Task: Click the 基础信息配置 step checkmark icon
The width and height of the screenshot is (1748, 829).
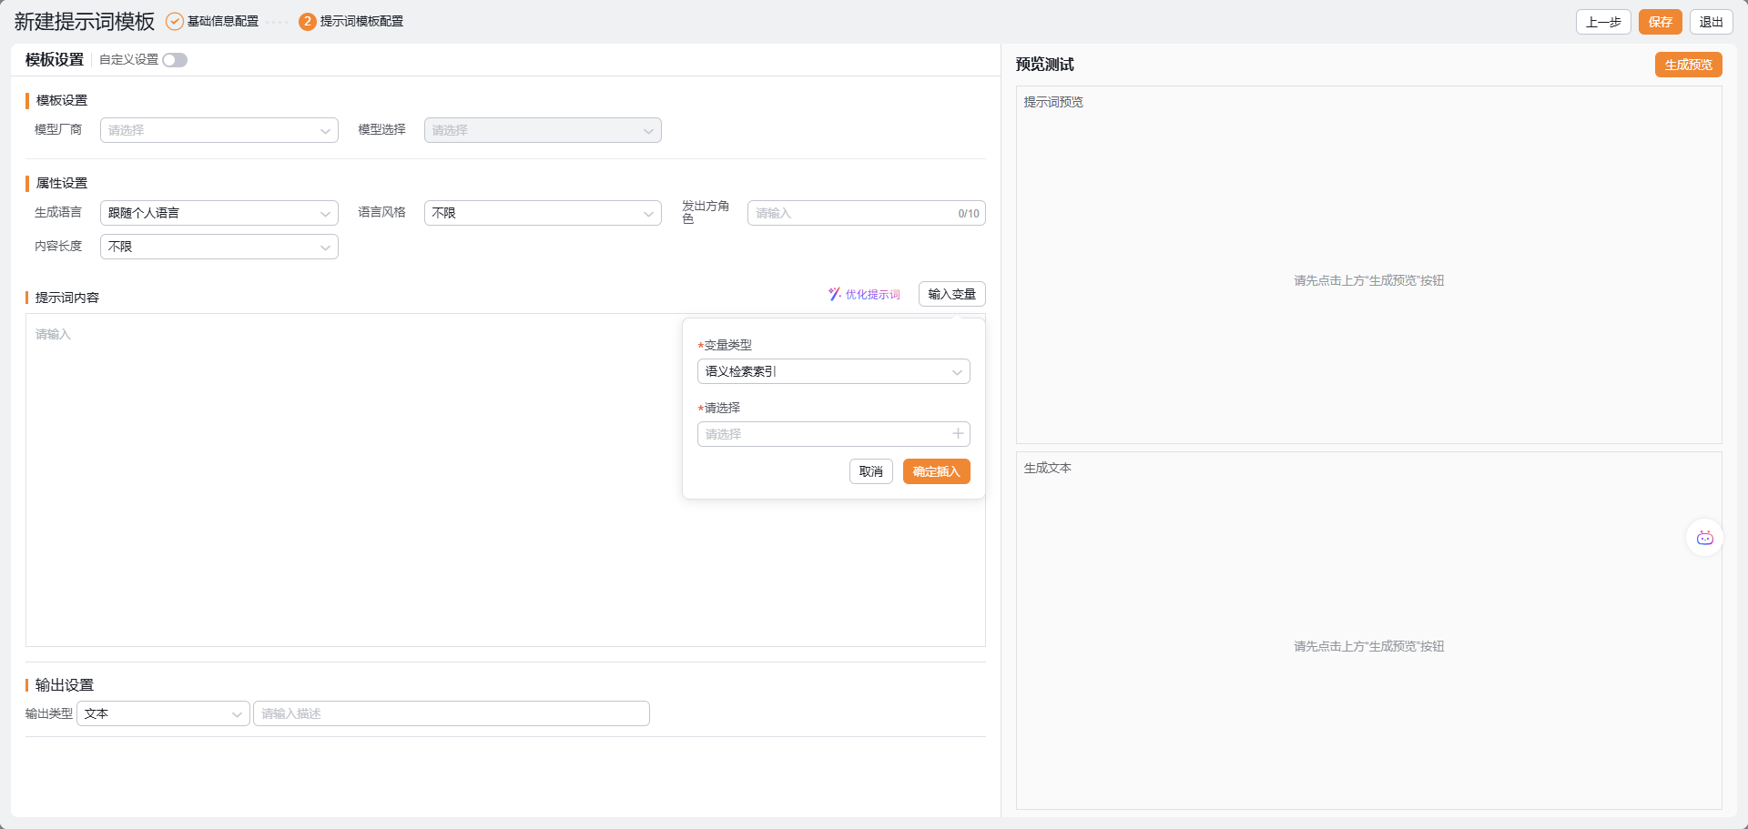Action: [175, 22]
